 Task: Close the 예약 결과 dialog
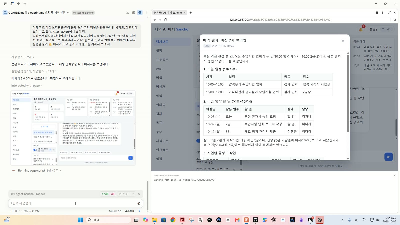click(343, 41)
